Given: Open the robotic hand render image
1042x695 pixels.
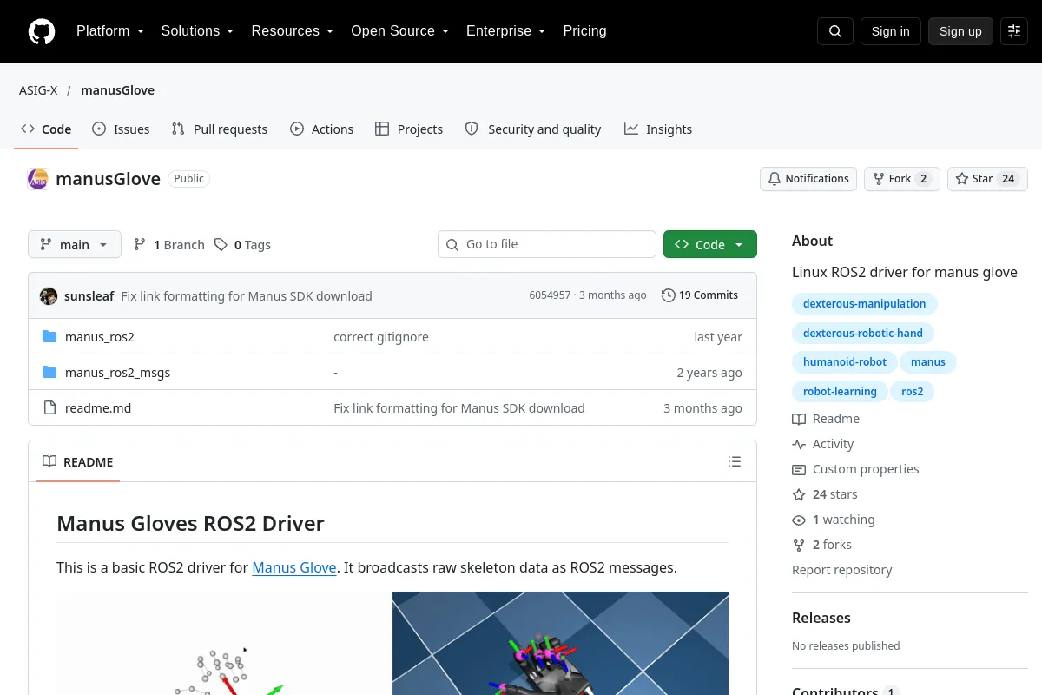Looking at the screenshot, I should 560,643.
